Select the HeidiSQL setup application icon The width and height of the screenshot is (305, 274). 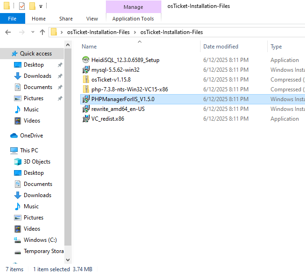coord(86,60)
